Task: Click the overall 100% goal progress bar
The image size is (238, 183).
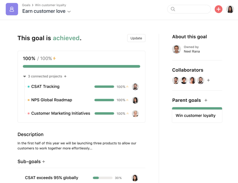Action: (81, 66)
